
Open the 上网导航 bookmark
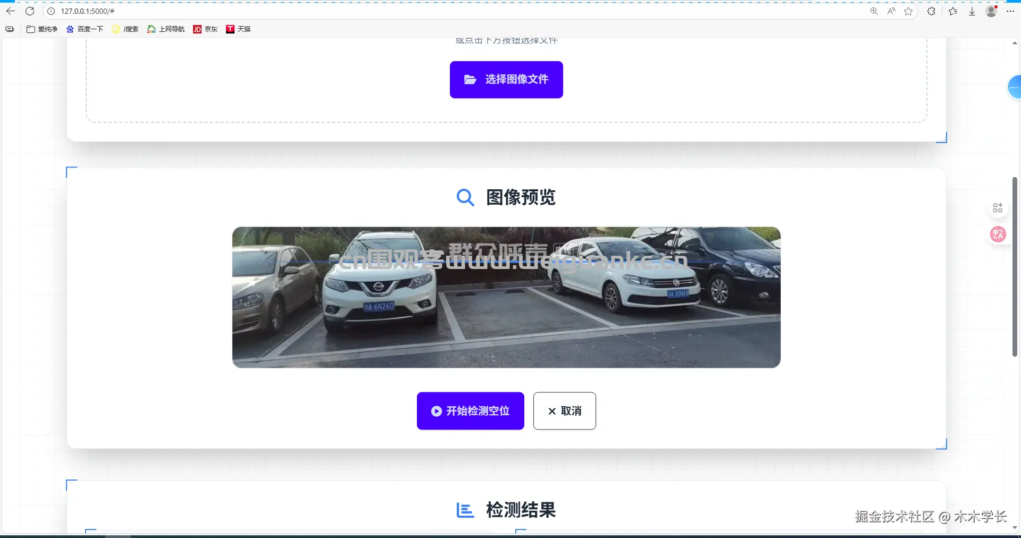coord(166,29)
